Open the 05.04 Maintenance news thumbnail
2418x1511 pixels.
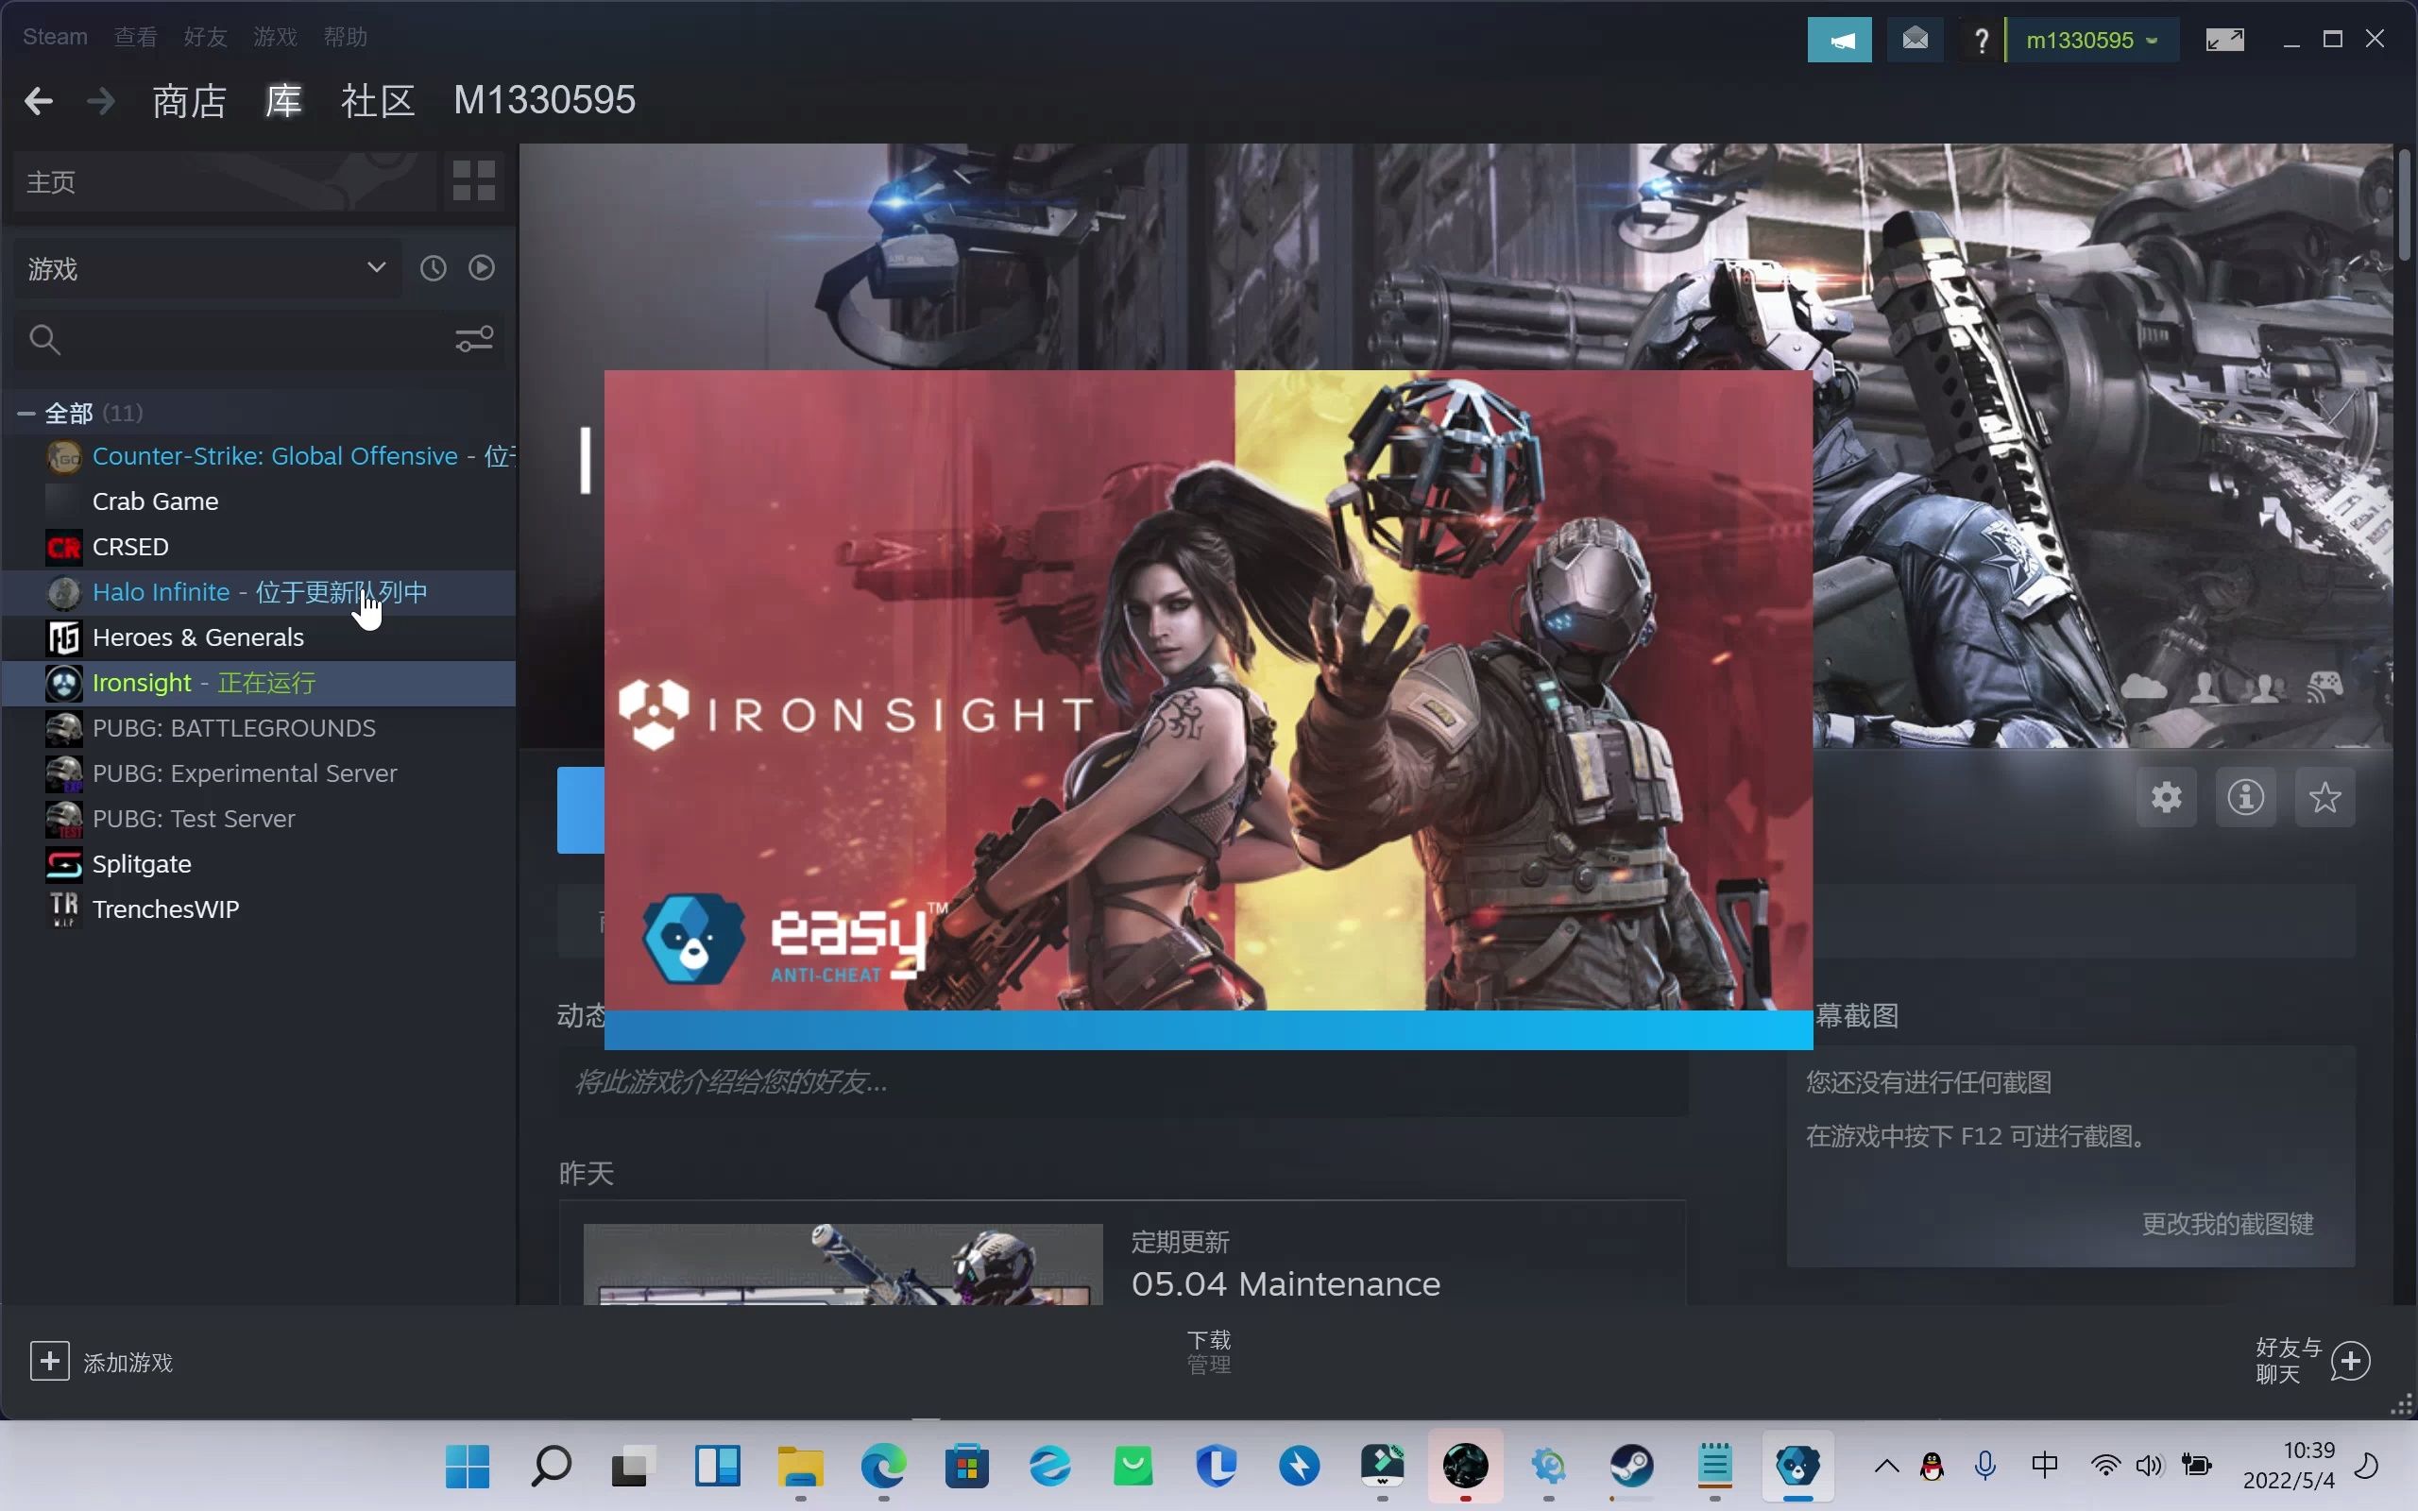click(x=843, y=1265)
